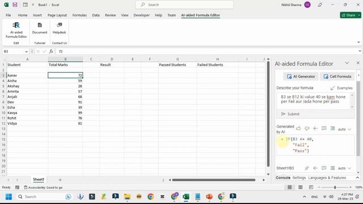
Task: Click left arrow in Generated by AI row
Action: tap(315, 129)
